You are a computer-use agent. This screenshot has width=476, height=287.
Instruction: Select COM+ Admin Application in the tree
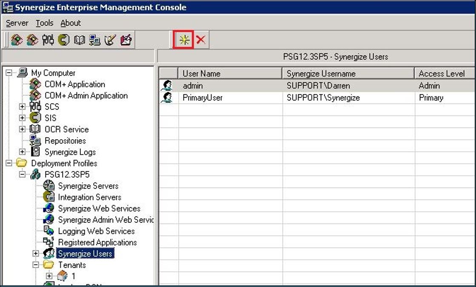tap(86, 96)
